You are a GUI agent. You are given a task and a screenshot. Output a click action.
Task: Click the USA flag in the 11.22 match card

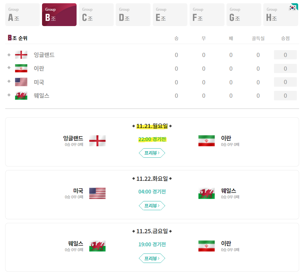tap(97, 193)
